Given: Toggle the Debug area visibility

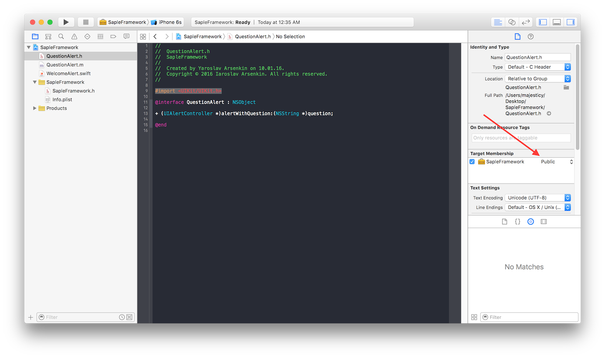Looking at the screenshot, I should click(557, 22).
